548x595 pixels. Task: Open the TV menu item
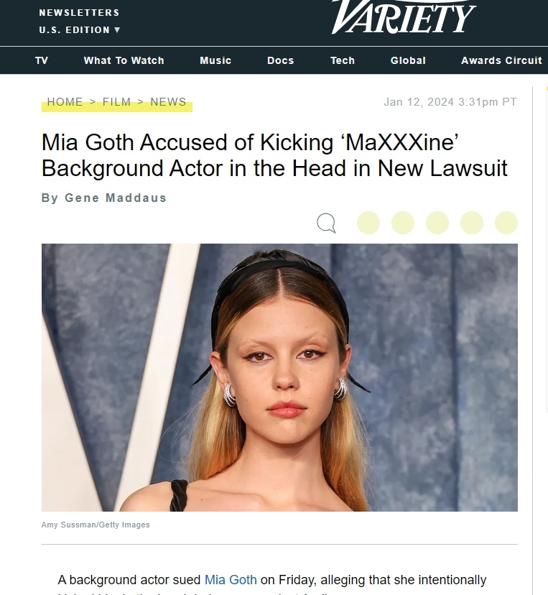tap(42, 60)
